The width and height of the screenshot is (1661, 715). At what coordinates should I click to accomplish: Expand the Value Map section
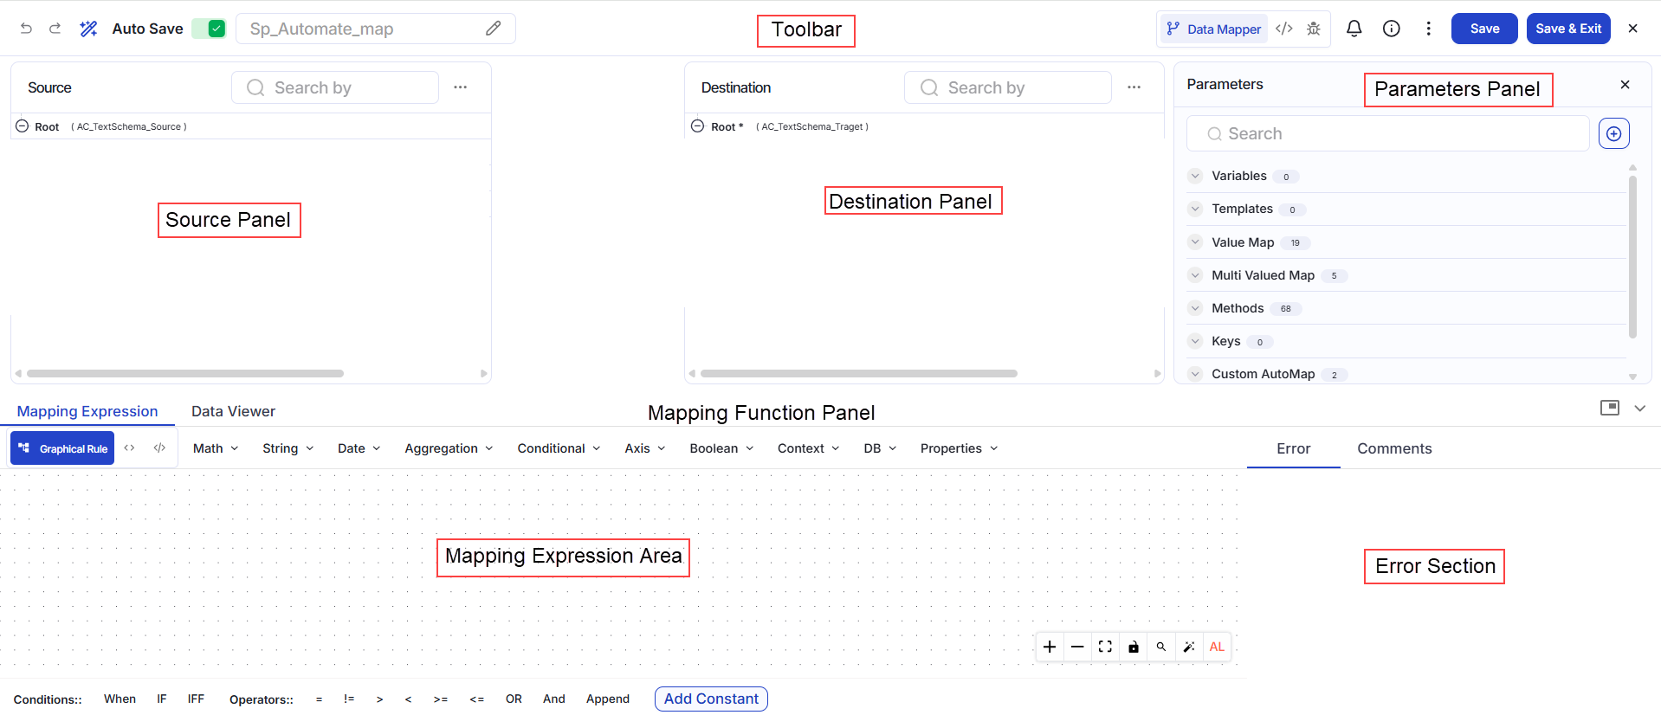(x=1195, y=242)
